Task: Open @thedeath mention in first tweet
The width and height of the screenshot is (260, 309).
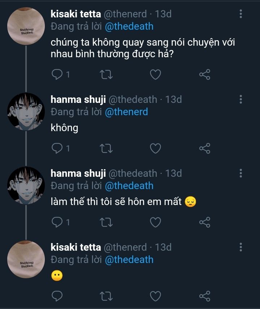Action: click(129, 26)
